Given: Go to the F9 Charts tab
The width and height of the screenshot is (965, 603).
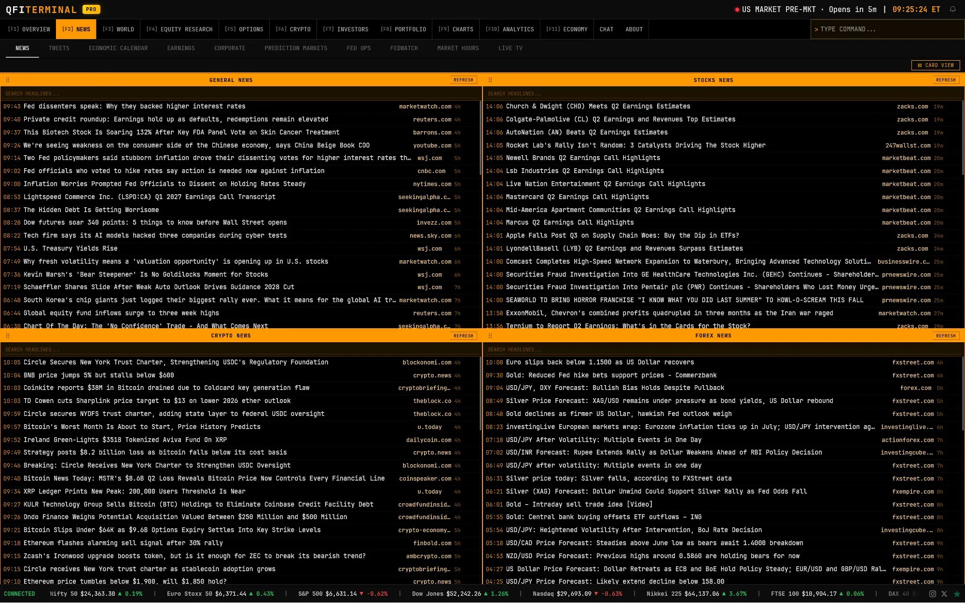Looking at the screenshot, I should pyautogui.click(x=456, y=29).
